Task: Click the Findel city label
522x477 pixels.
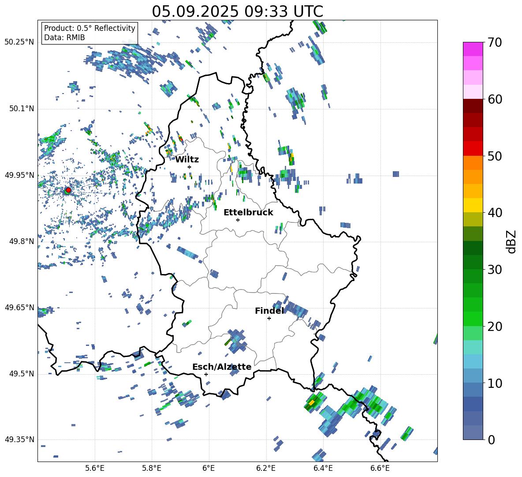Action: tap(269, 311)
